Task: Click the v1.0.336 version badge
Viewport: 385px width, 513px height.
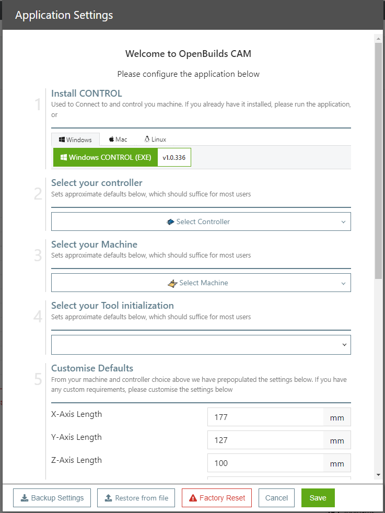Action: [174, 157]
